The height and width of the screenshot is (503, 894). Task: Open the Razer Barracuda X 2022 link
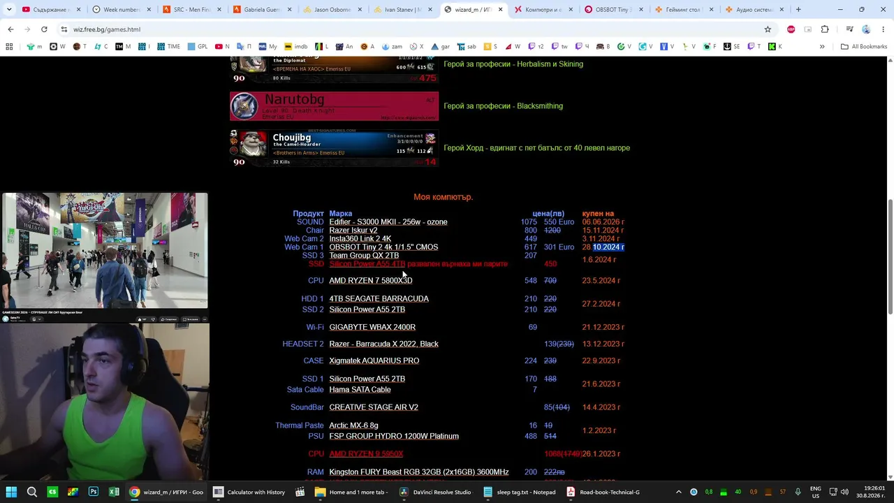384,344
